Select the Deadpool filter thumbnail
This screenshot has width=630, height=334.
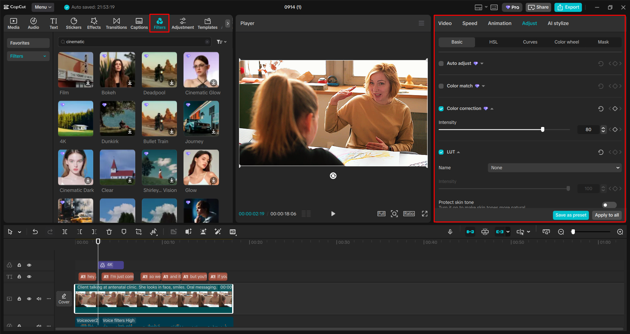pyautogui.click(x=159, y=70)
